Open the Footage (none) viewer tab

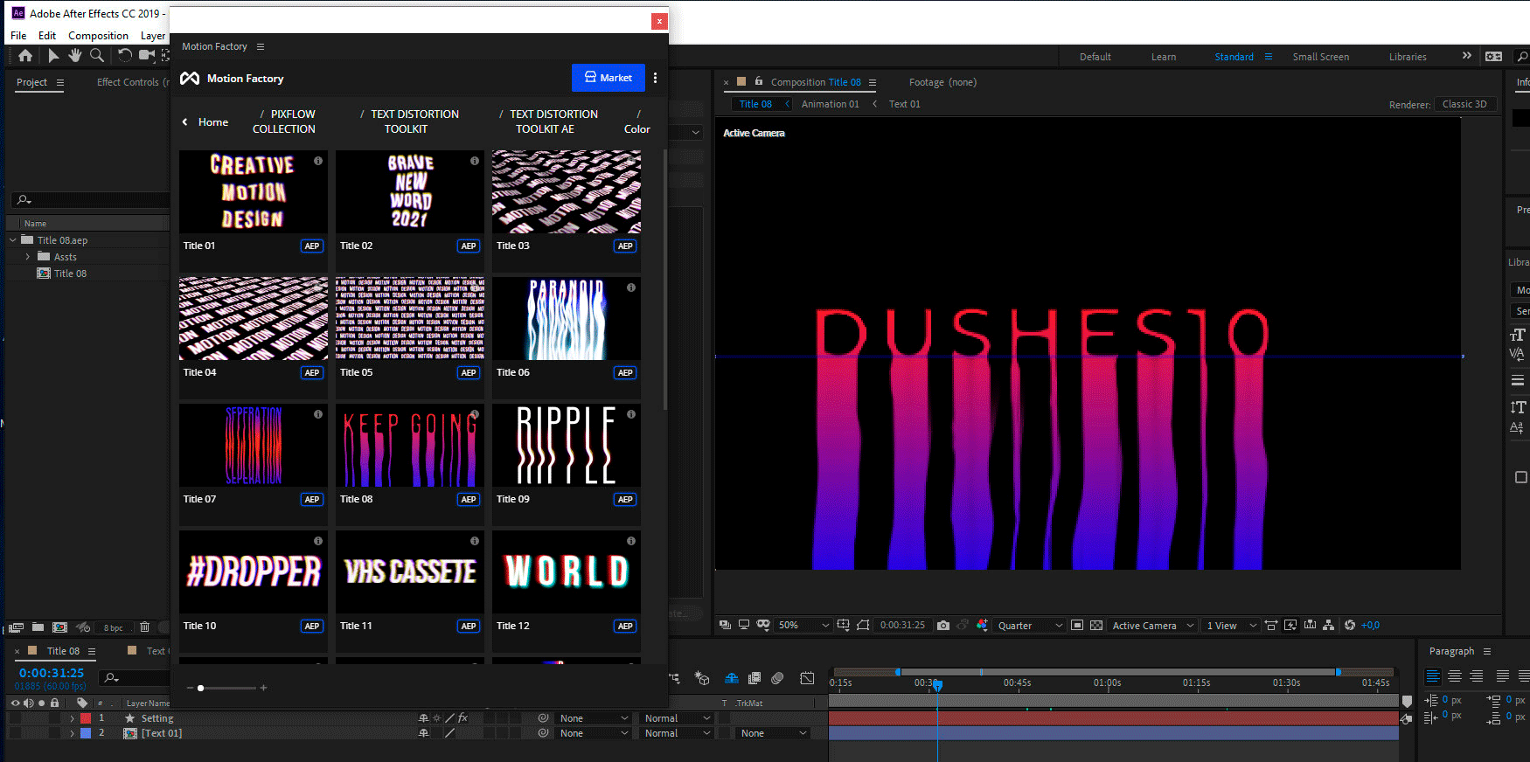point(942,82)
